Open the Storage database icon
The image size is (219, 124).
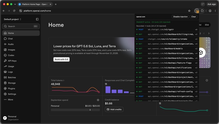point(5,83)
